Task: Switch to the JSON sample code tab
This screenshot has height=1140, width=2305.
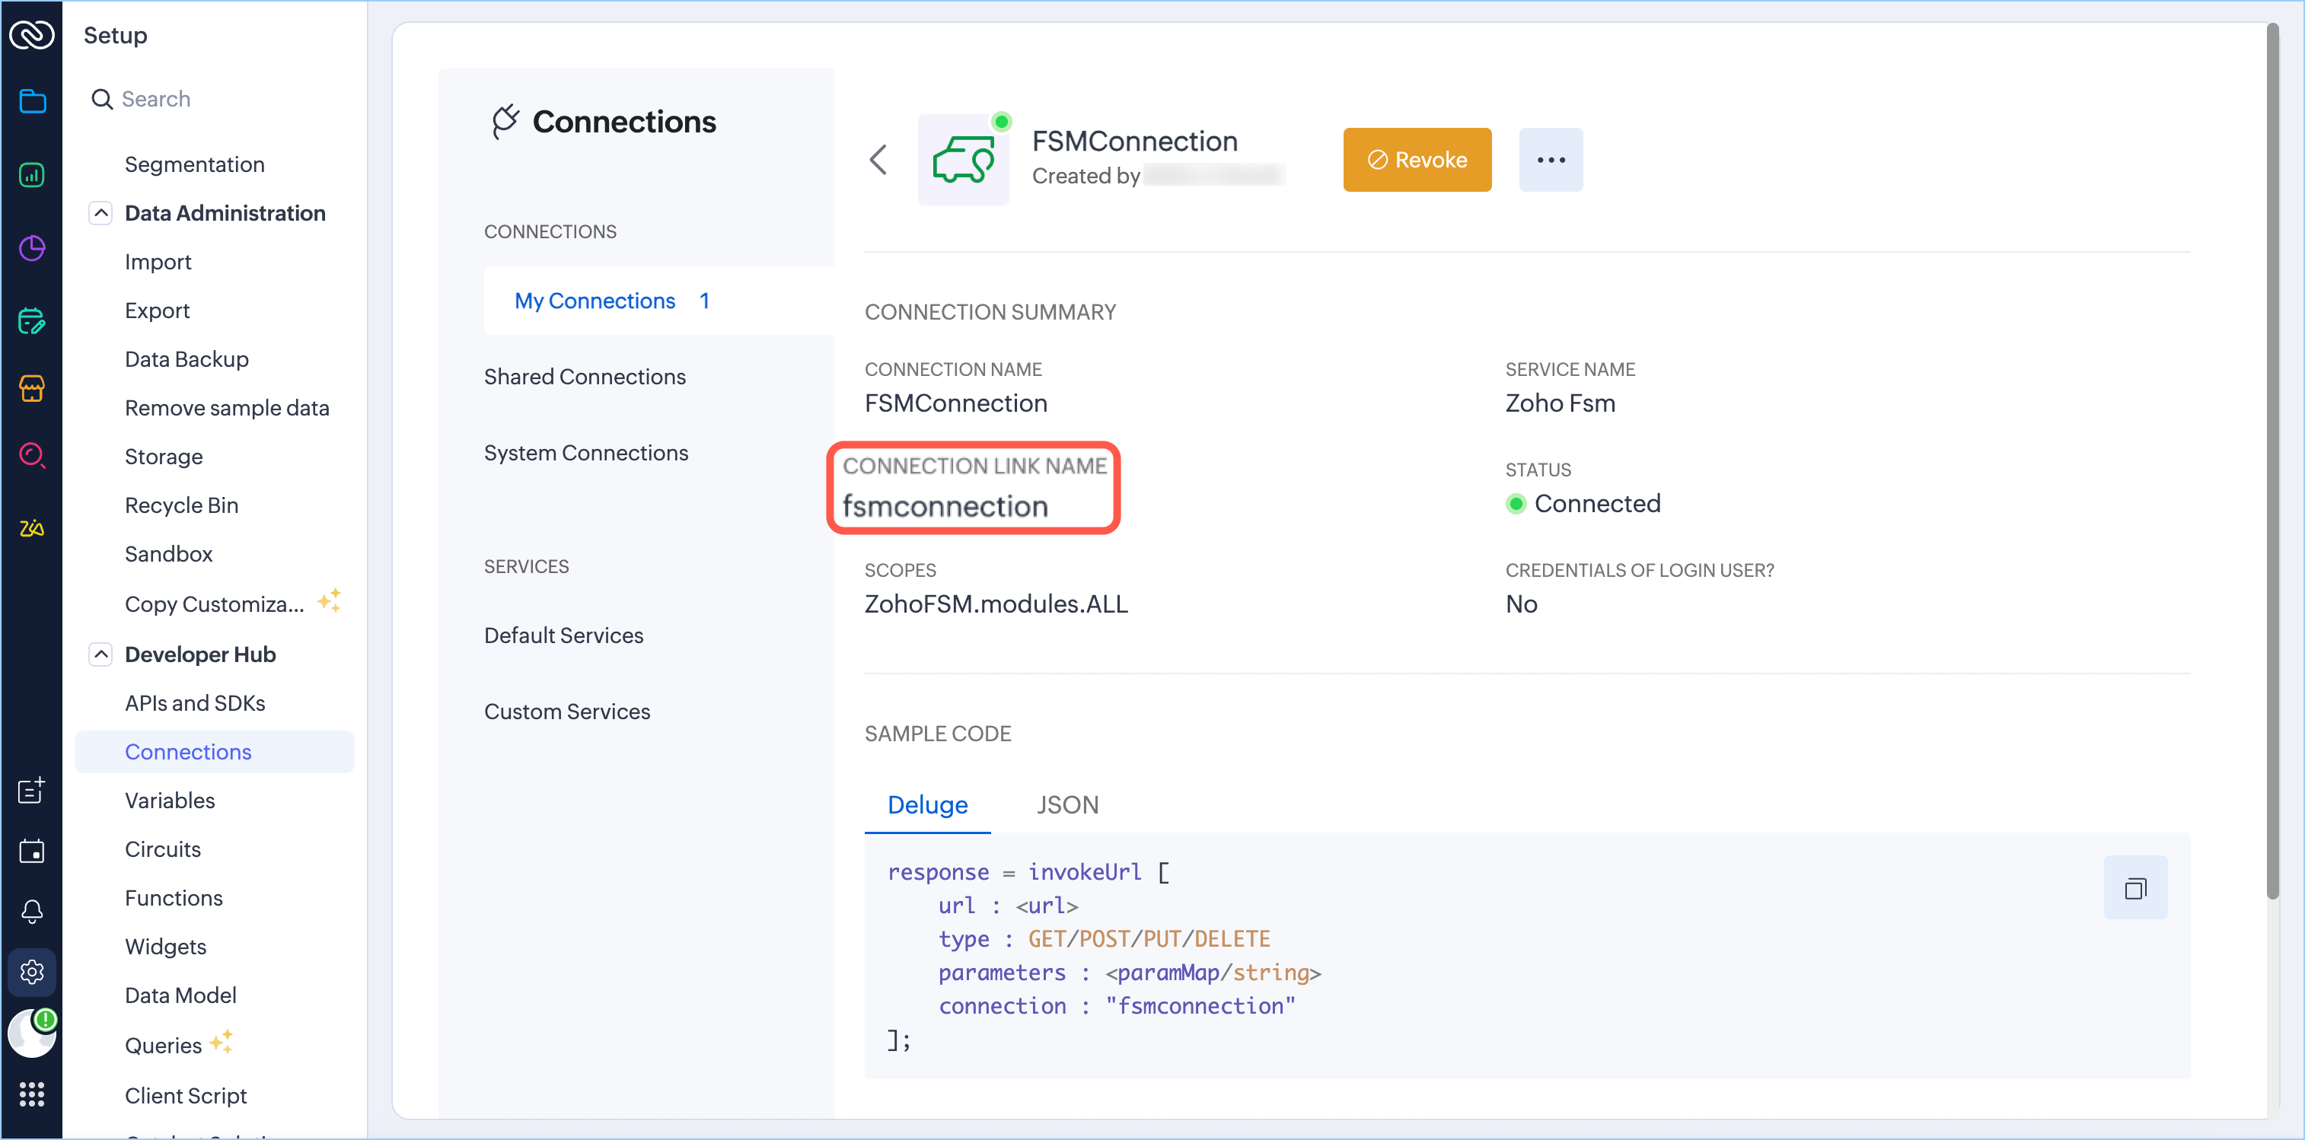Action: click(x=1066, y=804)
